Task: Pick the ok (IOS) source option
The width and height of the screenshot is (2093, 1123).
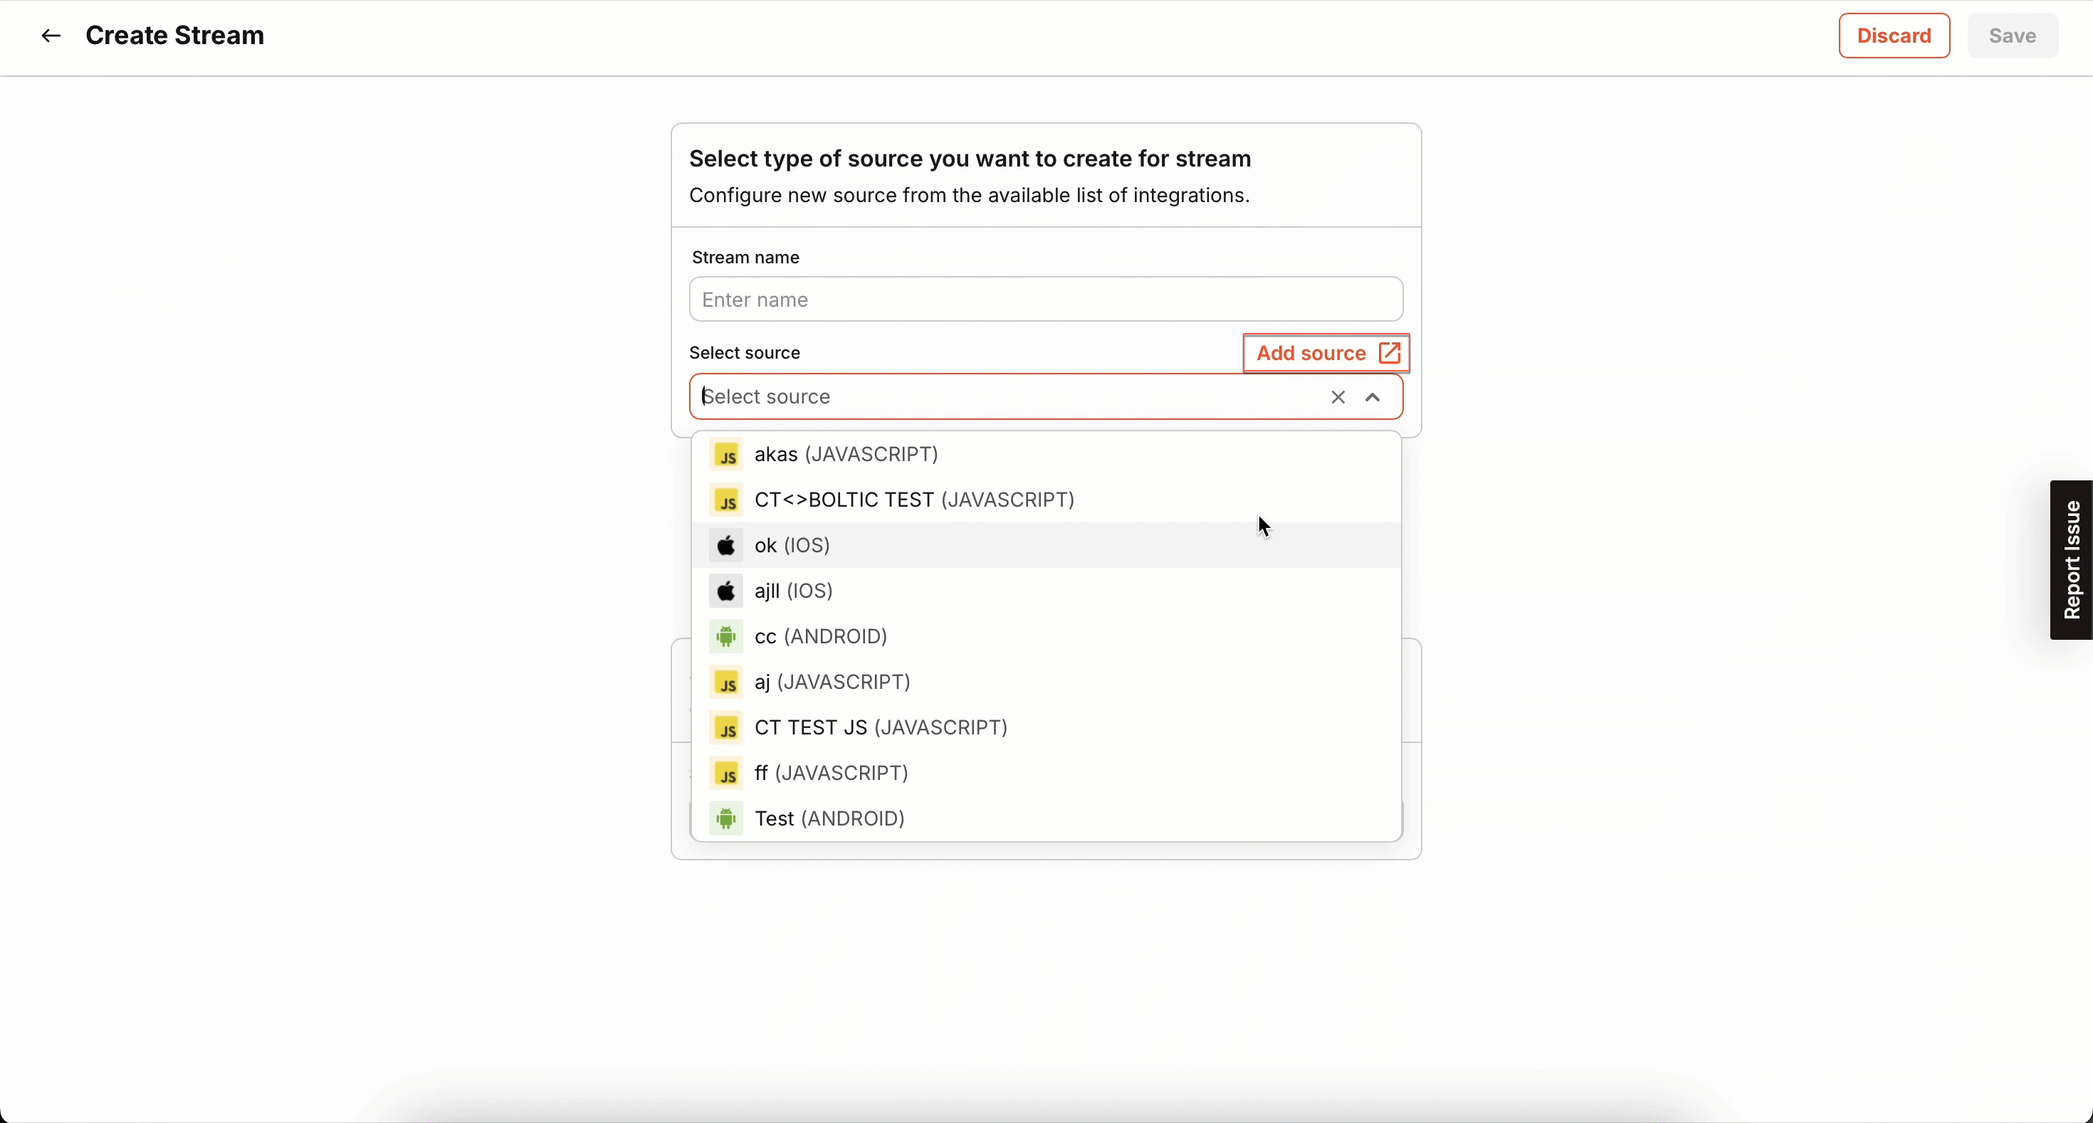Action: click(792, 546)
